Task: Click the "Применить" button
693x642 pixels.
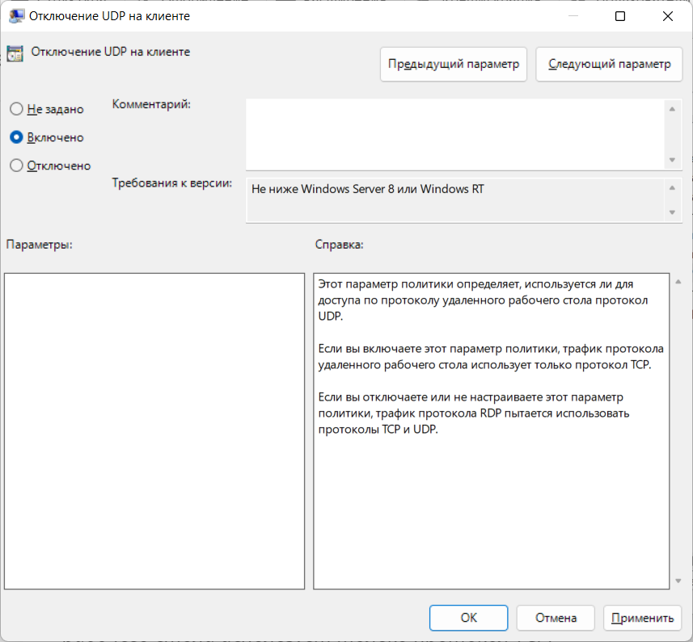Action: (x=642, y=618)
